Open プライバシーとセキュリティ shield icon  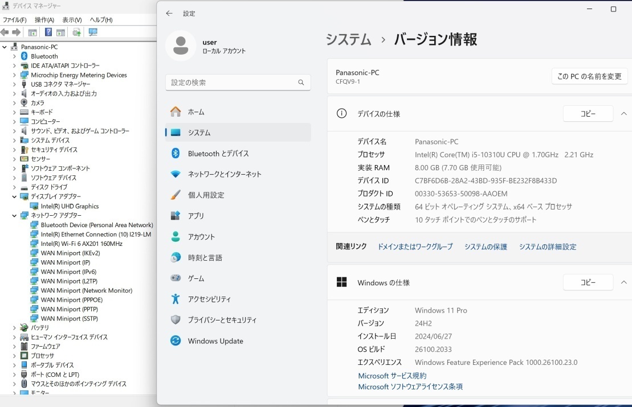[176, 320]
